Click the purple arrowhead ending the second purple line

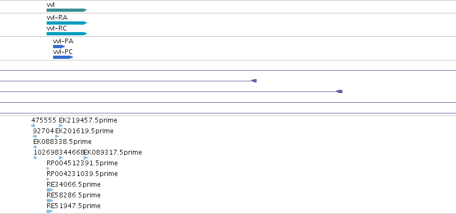pos(254,81)
